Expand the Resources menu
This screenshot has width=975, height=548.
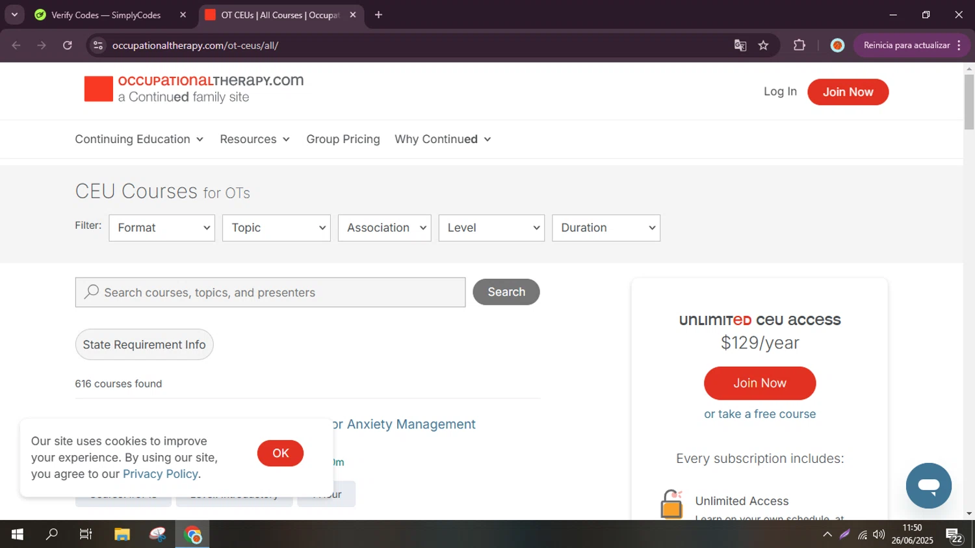pos(255,139)
